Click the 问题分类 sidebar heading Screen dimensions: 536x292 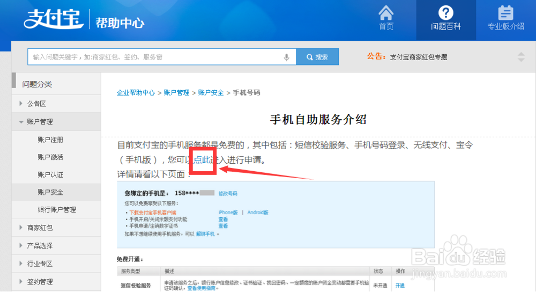[37, 84]
